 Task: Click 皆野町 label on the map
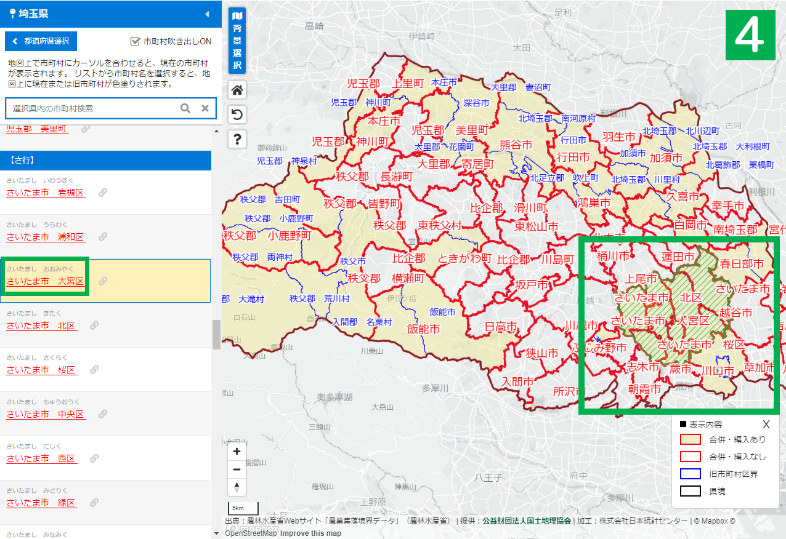point(384,204)
